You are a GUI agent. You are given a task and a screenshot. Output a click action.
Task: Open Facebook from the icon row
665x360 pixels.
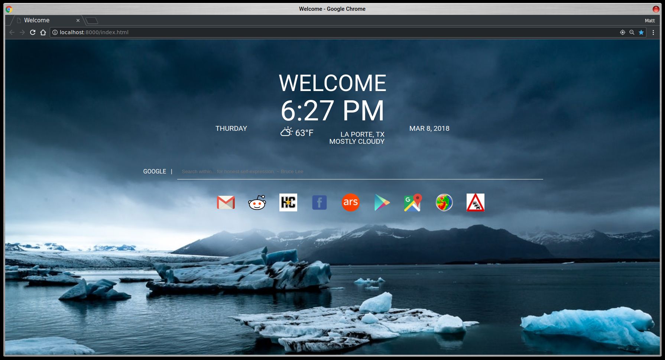319,202
